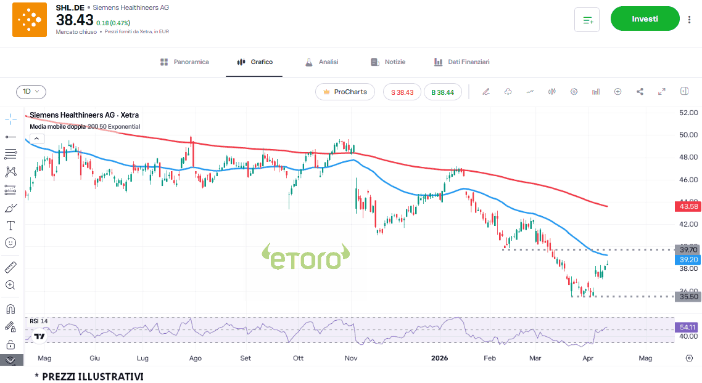
Task: Select the trend line drawing tool
Action: (10, 137)
